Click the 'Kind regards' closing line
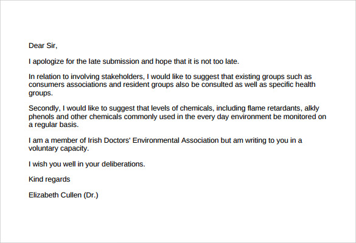The height and width of the screenshot is (243, 356). [x=49, y=180]
